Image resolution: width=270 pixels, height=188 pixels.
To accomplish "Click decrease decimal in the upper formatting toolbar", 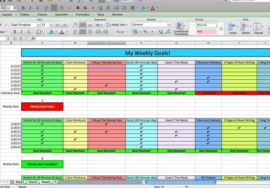I will coord(108,8).
